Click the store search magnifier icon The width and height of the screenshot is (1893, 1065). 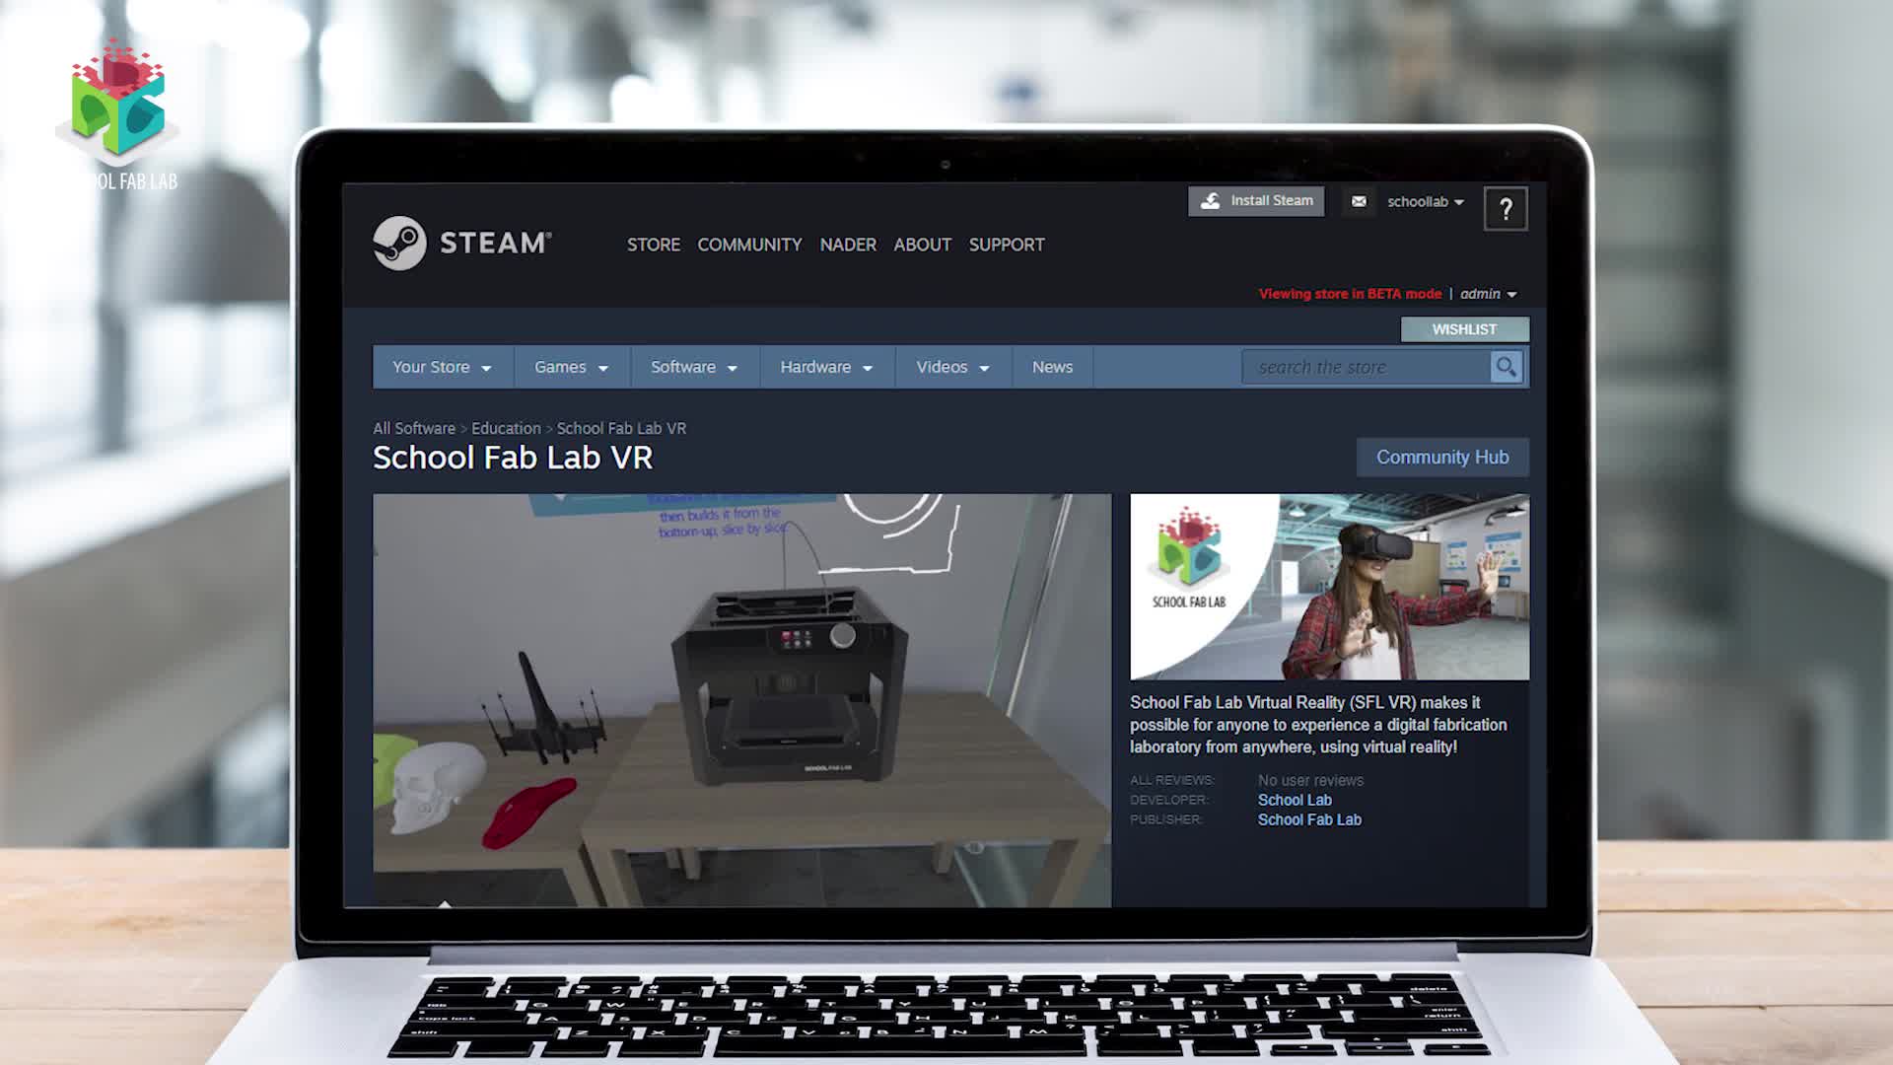(1506, 367)
